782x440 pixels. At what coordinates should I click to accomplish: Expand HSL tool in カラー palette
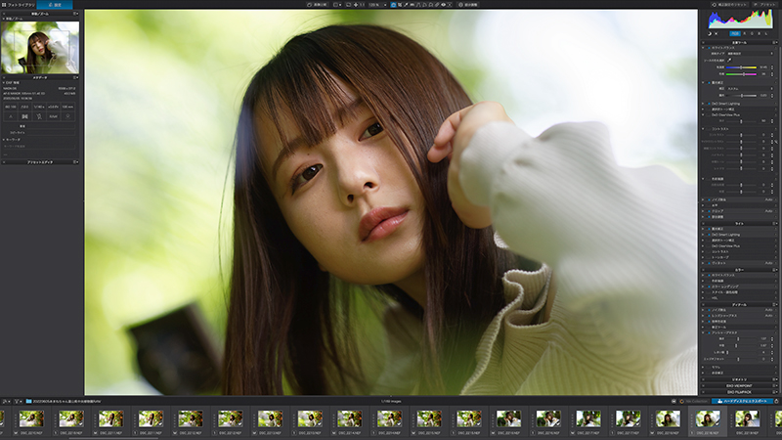[x=703, y=298]
